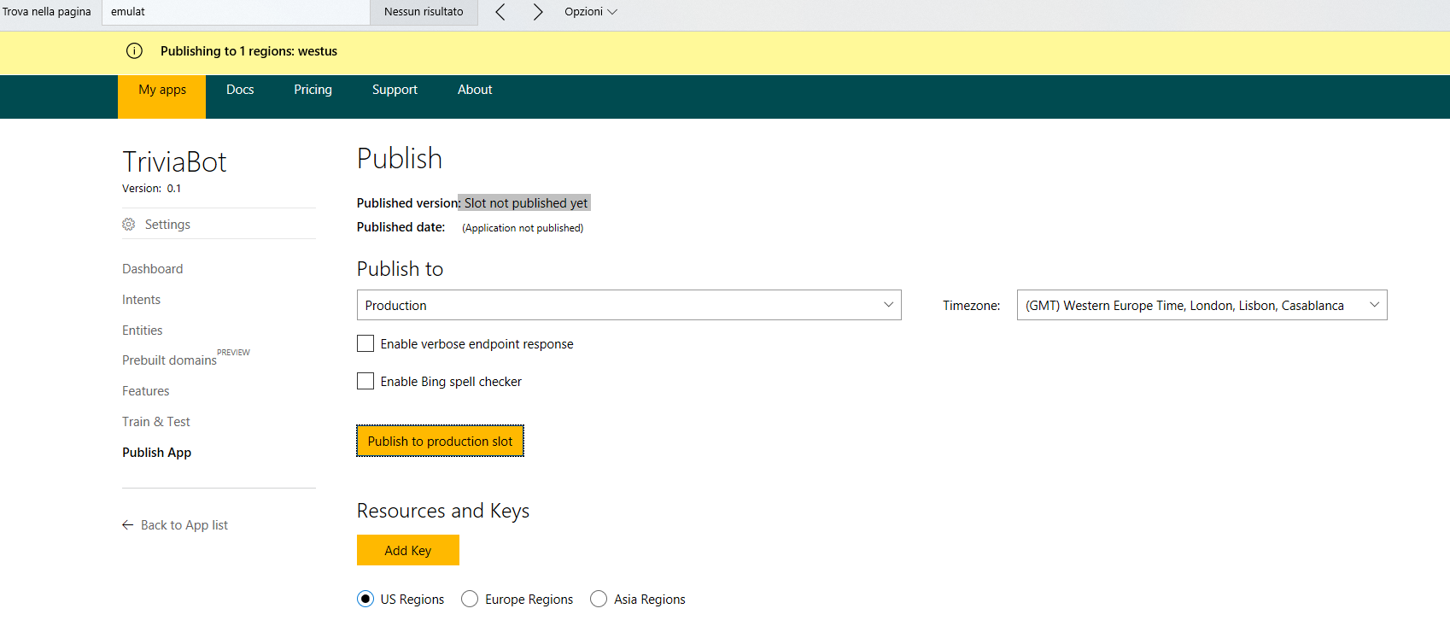Open the Production slot dropdown
The width and height of the screenshot is (1450, 632).
[629, 305]
